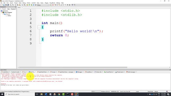Switch to the Debugger log tab

tap(80, 72)
